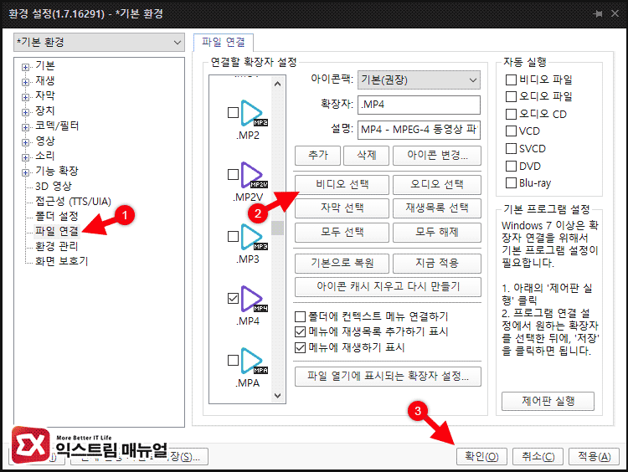Click the 비디오 선택 button

point(342,185)
